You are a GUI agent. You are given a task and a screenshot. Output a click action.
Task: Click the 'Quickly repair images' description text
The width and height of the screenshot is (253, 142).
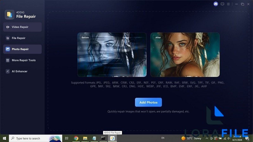click(x=148, y=112)
